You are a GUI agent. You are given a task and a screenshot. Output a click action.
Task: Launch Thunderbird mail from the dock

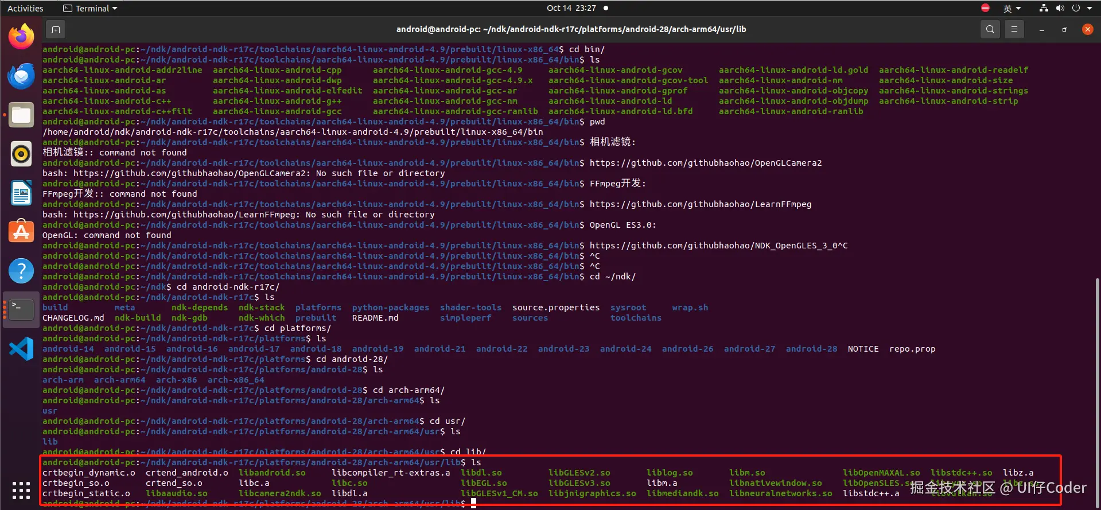(21, 76)
